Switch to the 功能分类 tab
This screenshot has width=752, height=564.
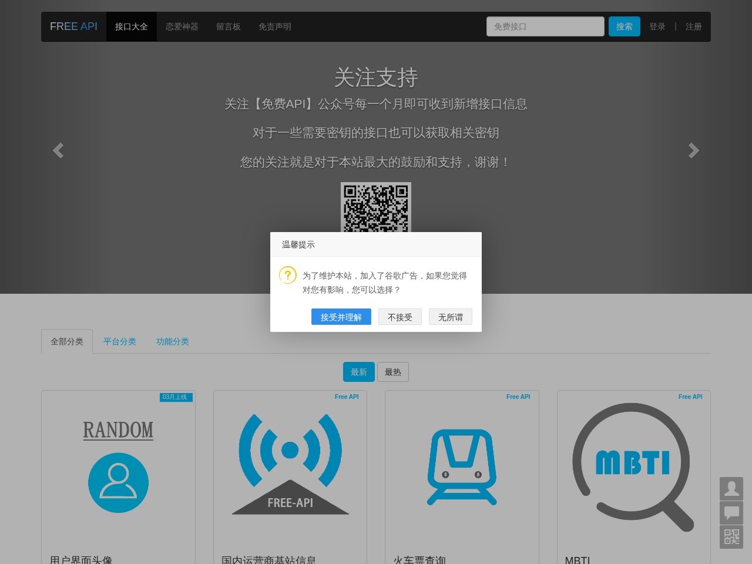[x=172, y=341]
